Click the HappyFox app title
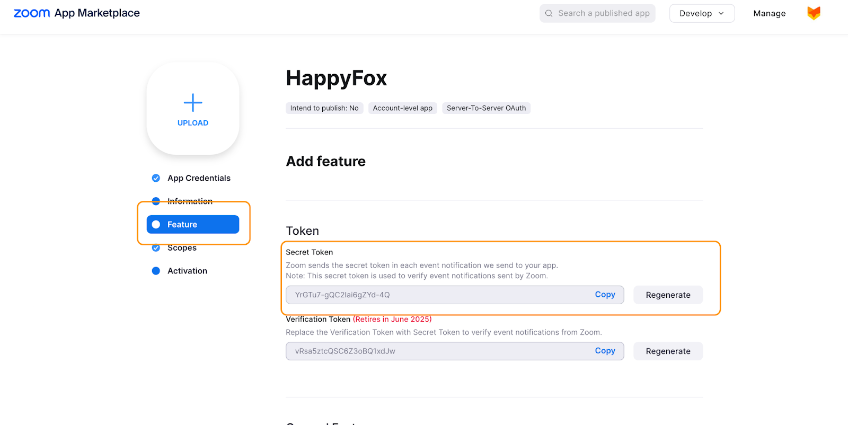Viewport: 848px width, 425px height. coord(337,78)
